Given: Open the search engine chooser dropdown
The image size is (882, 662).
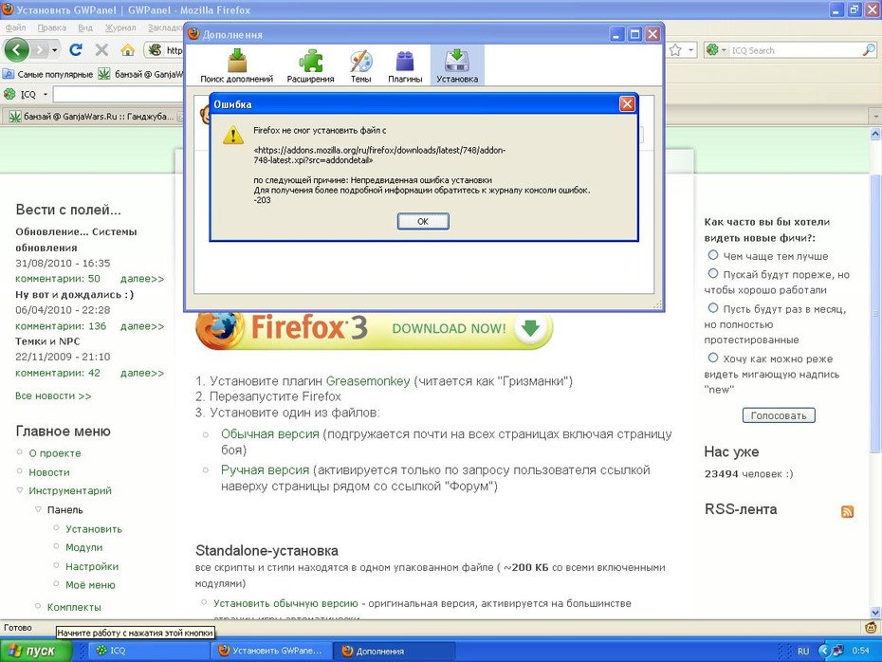Looking at the screenshot, I should tap(717, 50).
